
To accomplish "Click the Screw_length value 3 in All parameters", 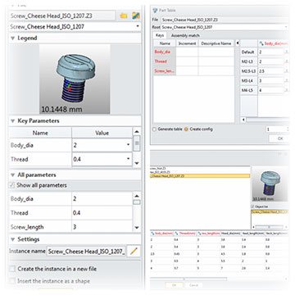I will 102,227.
